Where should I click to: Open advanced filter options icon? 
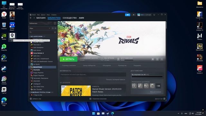tap(55, 32)
